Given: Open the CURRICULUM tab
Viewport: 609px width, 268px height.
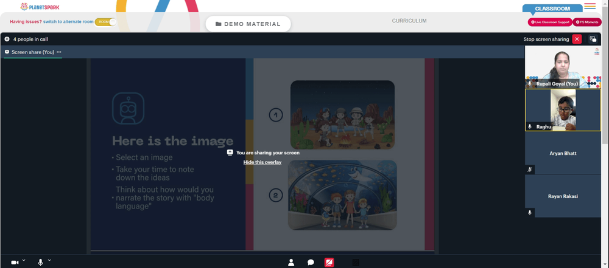Looking at the screenshot, I should coord(409,21).
